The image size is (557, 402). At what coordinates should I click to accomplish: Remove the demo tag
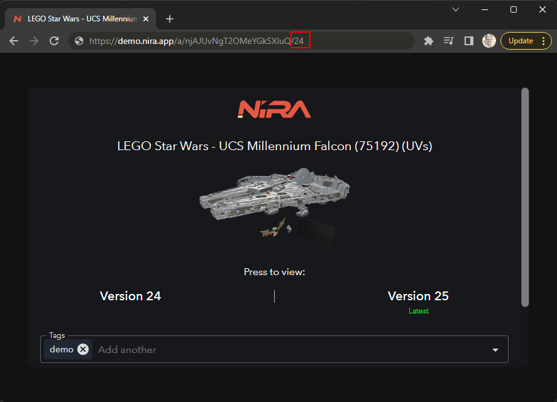click(x=83, y=349)
